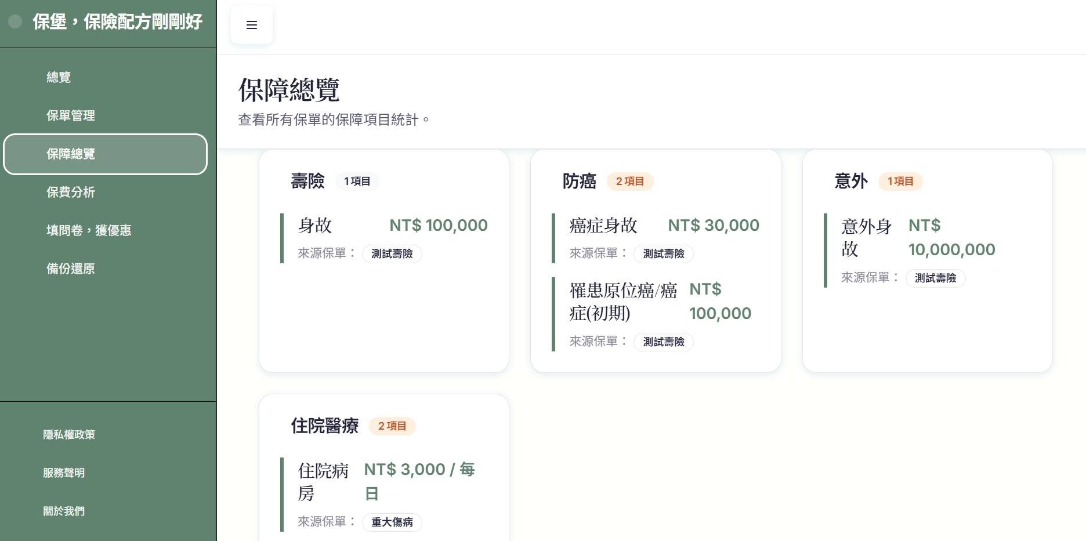This screenshot has height=541, width=1086.
Task: Open 測試壽險 source tag under 癌症身故
Action: pos(663,254)
